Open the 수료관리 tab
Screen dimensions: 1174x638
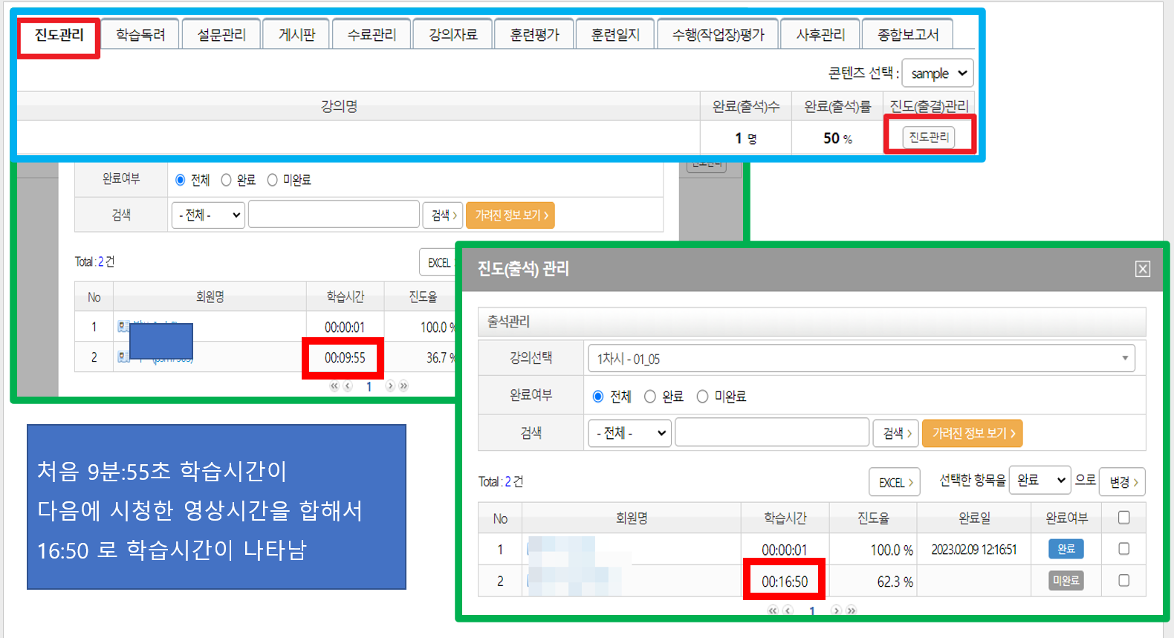coord(372,35)
